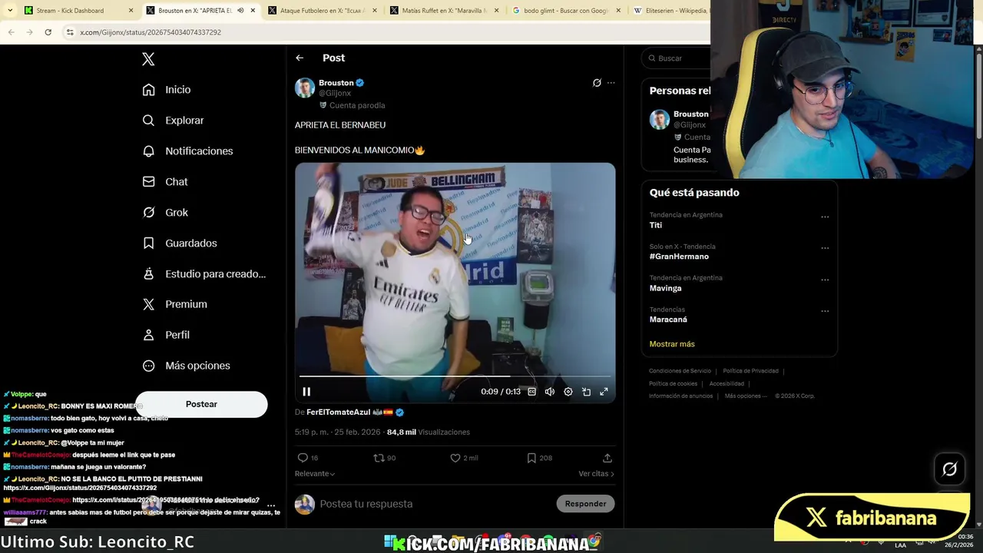The image size is (983, 553).
Task: Open options for Titi trend
Action: (x=825, y=217)
